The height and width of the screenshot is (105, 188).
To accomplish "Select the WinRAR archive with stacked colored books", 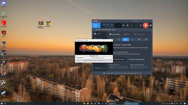I will [41, 24].
